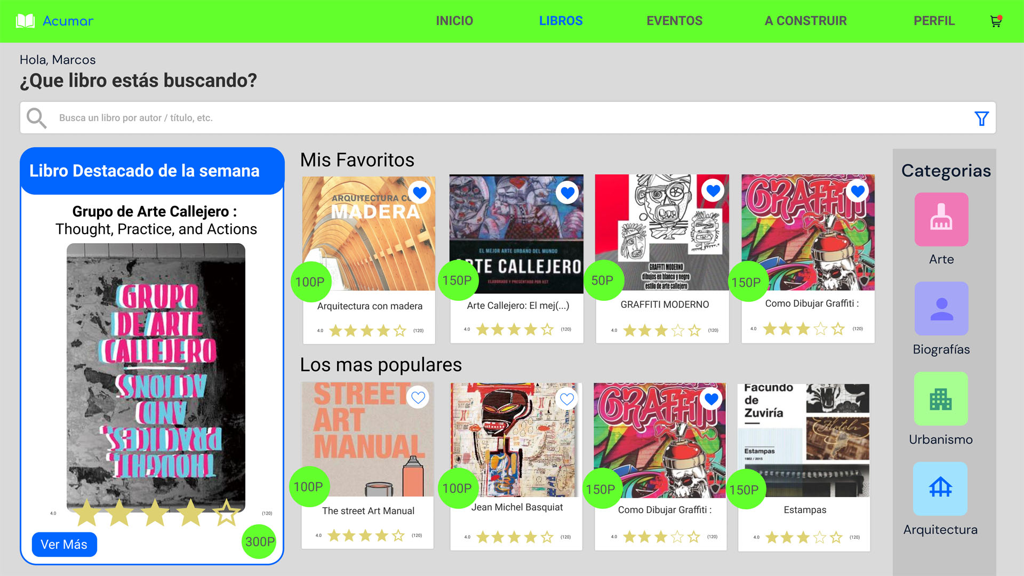Select the Arte category icon
Viewport: 1024px width, 576px height.
tap(941, 219)
